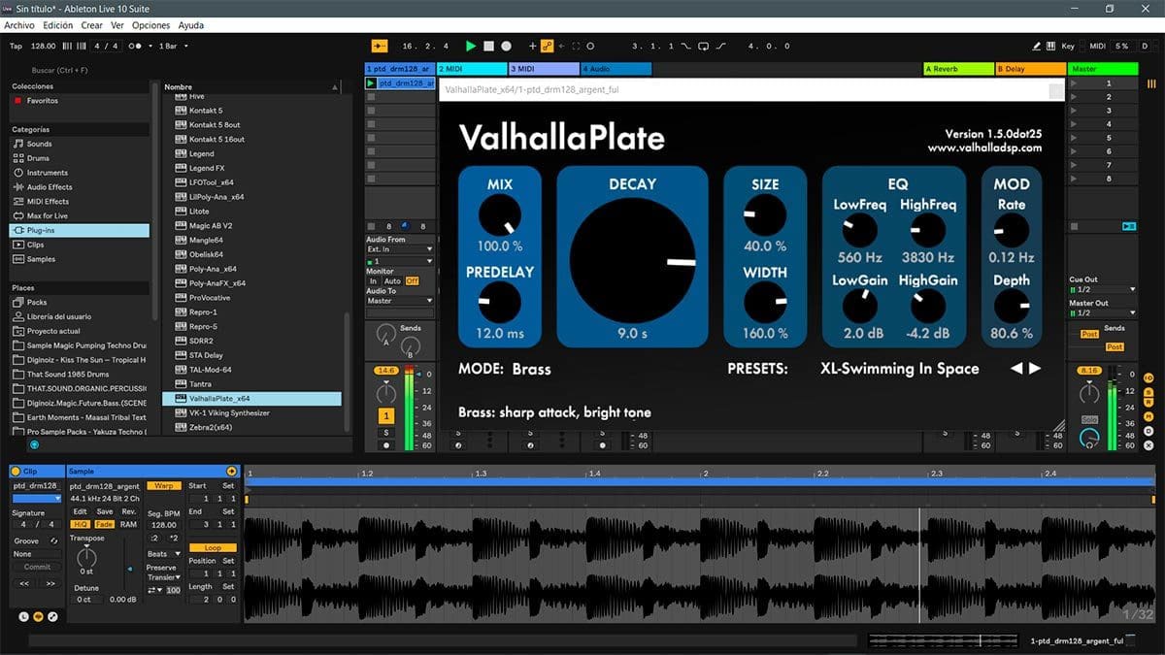Viewport: 1165px width, 655px height.
Task: Click the Clip activator yellow circle
Action: [16, 471]
